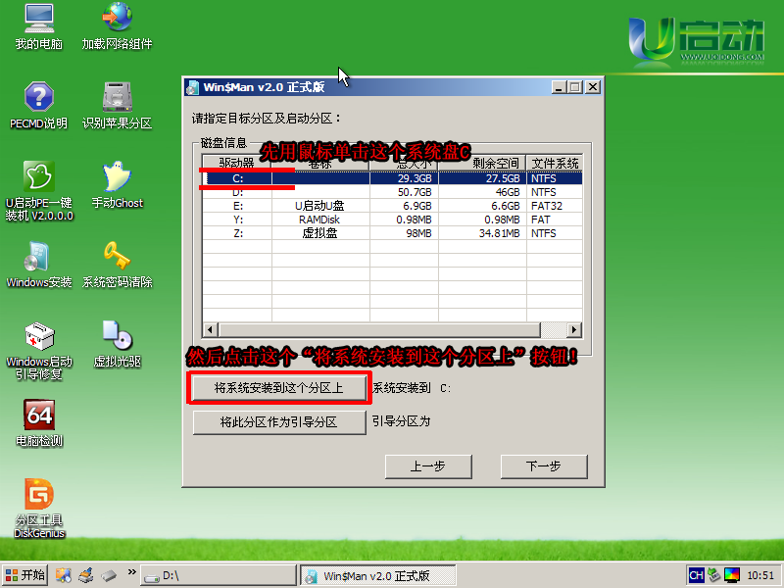Select the Z: drive row
Screen dimensions: 784x588
coord(393,233)
